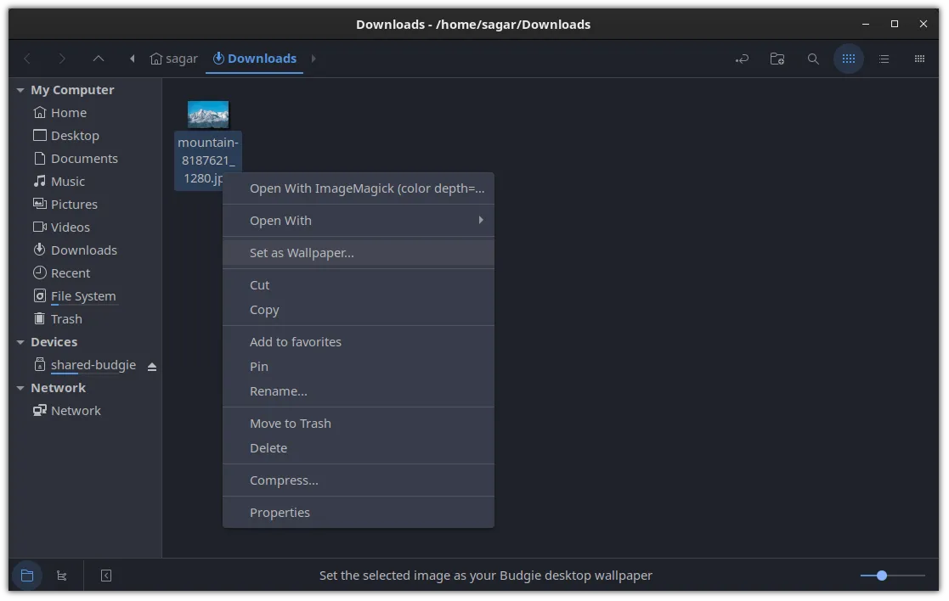Switch to icon view
The height and width of the screenshot is (601, 949).
point(848,59)
